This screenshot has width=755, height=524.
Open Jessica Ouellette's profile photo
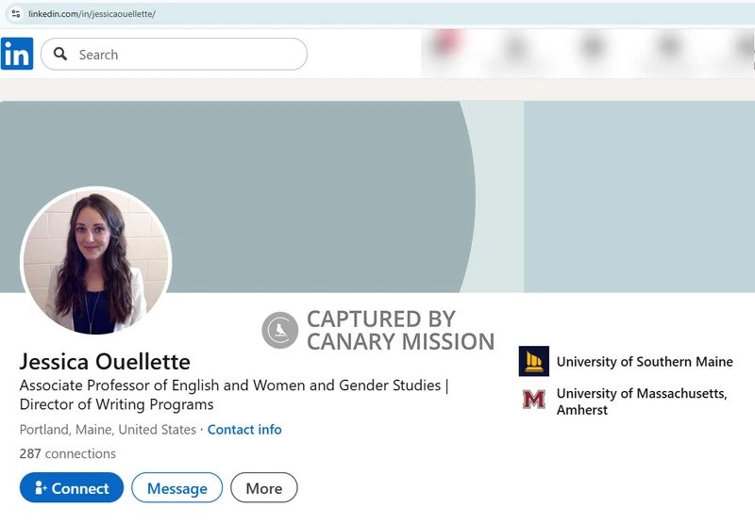(96, 260)
